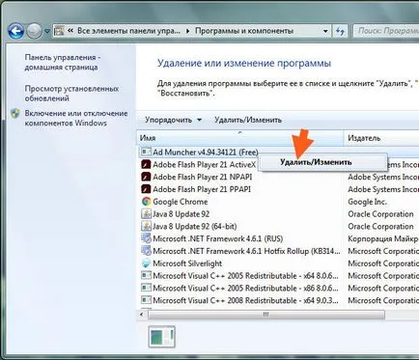Viewport: 419px width, 360px height.
Task: Click 'Корпорация Майкр...' publisher cell
Action: click(x=383, y=239)
